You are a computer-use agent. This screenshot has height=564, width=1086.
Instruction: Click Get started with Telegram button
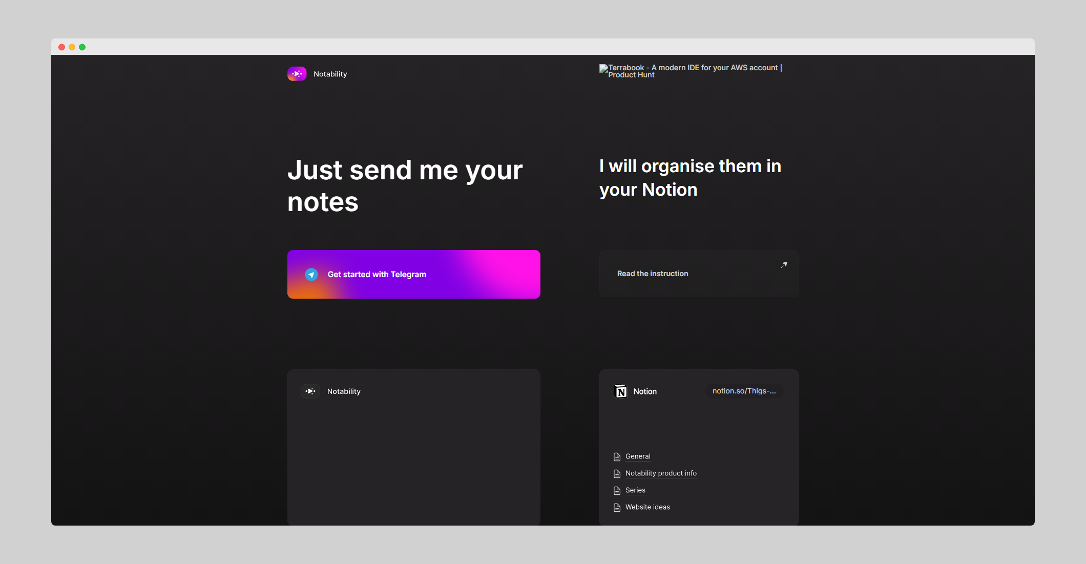[414, 274]
